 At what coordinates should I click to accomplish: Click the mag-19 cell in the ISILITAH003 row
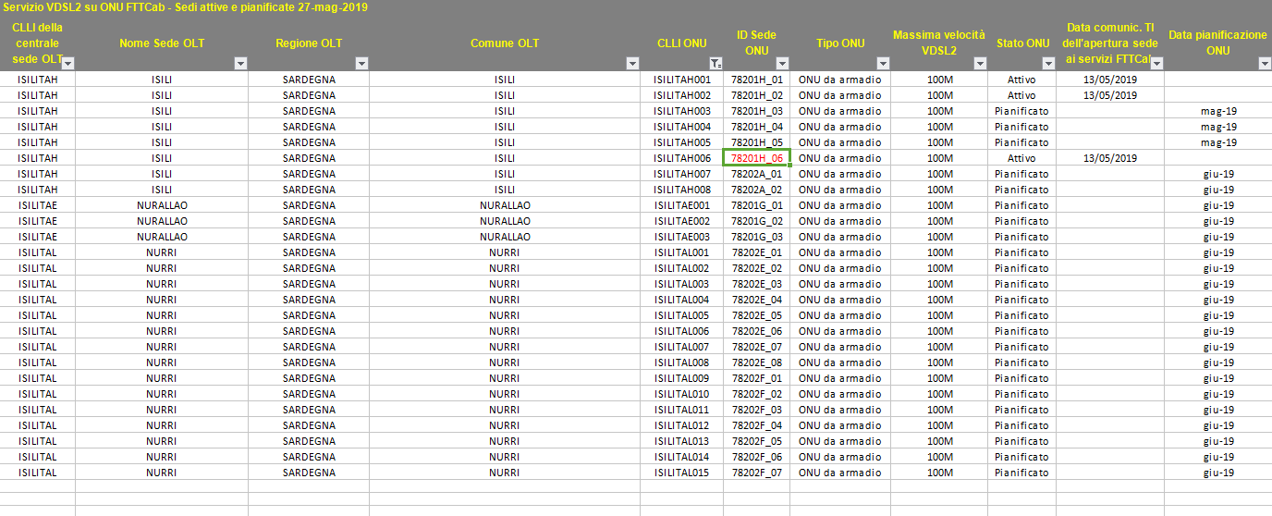click(1218, 111)
